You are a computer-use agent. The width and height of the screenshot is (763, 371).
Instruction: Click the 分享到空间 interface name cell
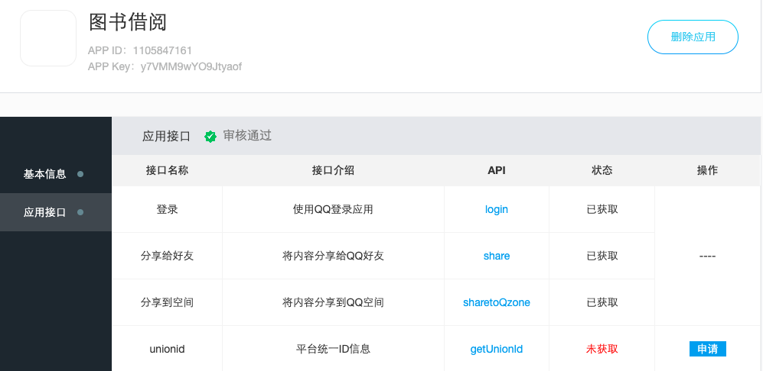click(x=167, y=302)
